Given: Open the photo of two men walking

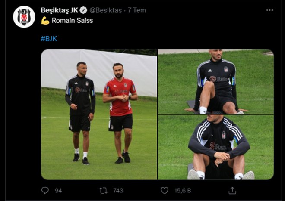Looking at the screenshot, I should click(x=99, y=114).
